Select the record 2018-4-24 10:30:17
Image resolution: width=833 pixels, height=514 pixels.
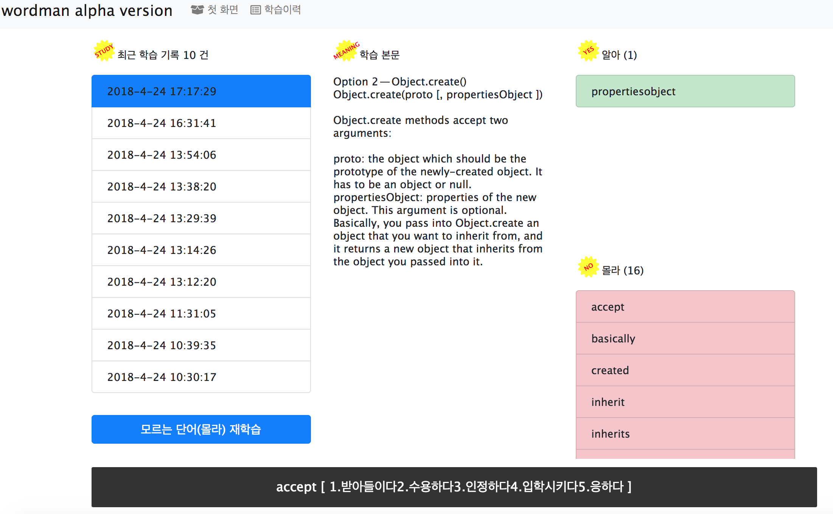pos(201,377)
